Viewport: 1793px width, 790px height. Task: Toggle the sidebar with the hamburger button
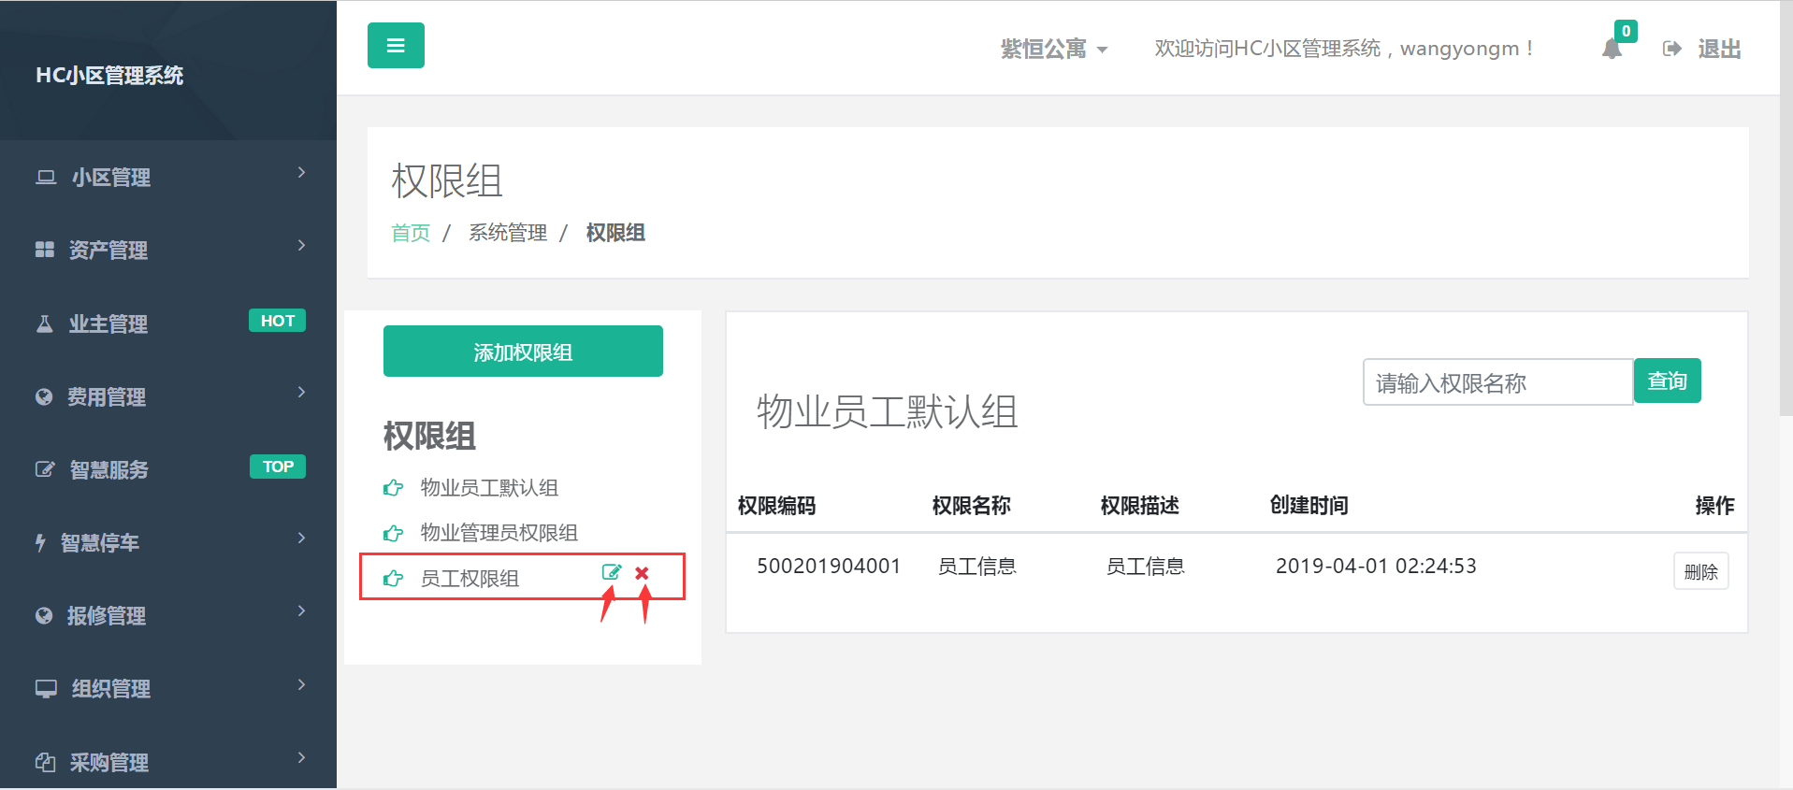click(396, 46)
